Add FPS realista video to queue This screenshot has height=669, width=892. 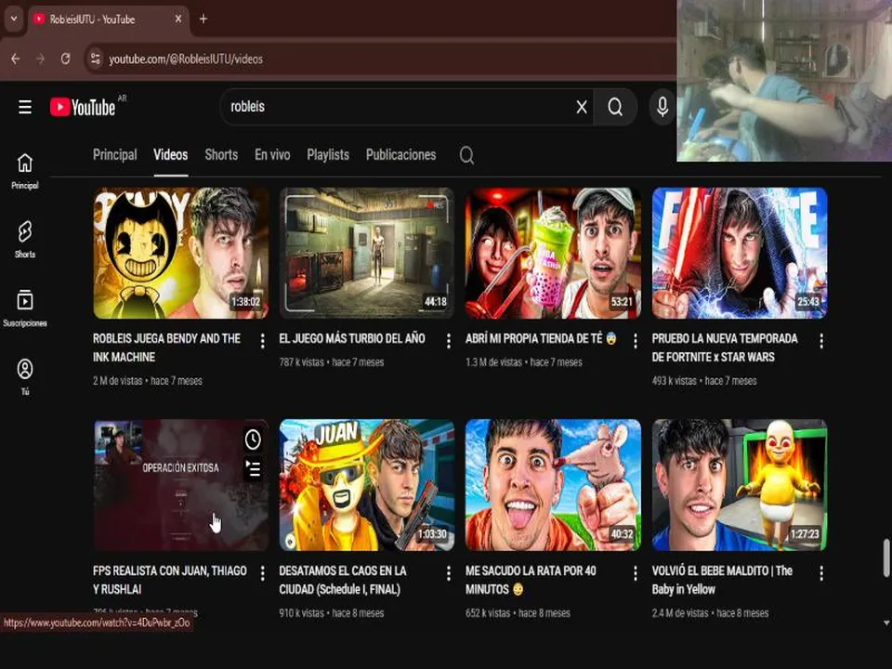253,468
